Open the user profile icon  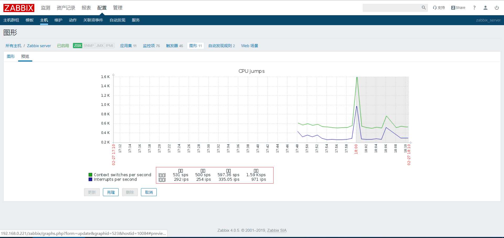(485, 8)
